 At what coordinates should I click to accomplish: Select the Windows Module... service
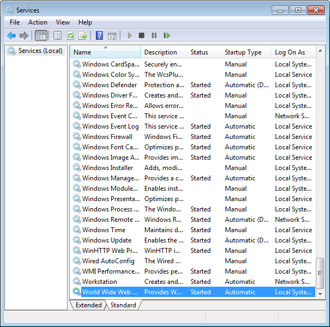(193, 189)
